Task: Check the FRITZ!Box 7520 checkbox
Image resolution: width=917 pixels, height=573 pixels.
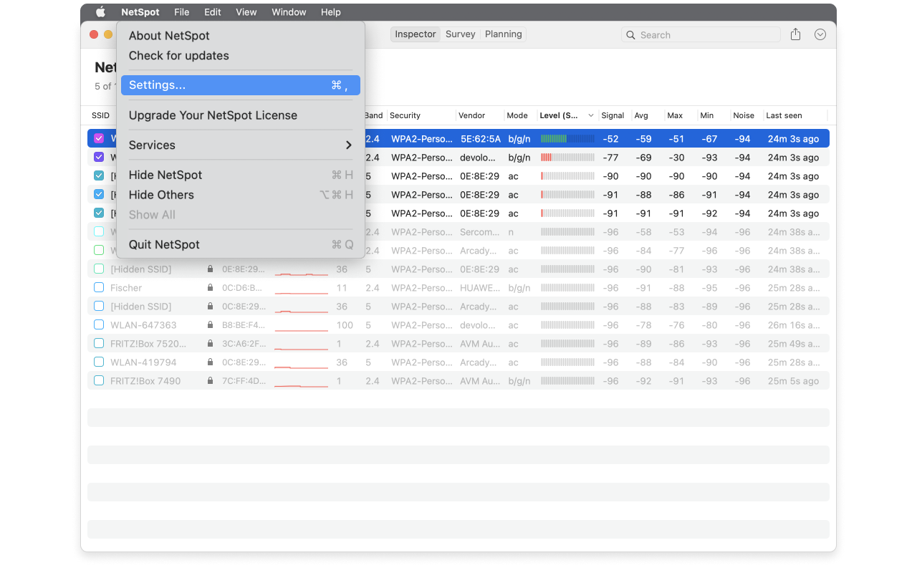Action: coord(99,343)
